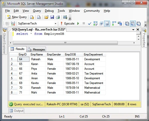Save the query with the floppy icon
Viewport: 149px width, 121px height.
[x=52, y=17]
